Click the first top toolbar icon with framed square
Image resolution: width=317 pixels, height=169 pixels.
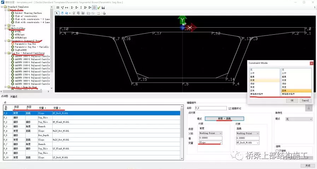click(x=58, y=8)
